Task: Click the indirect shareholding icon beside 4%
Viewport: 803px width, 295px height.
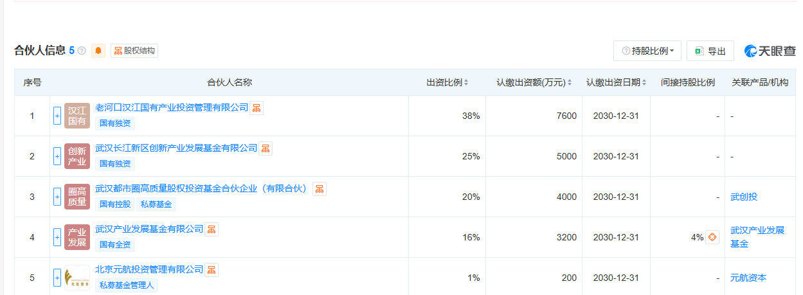Action: click(712, 237)
